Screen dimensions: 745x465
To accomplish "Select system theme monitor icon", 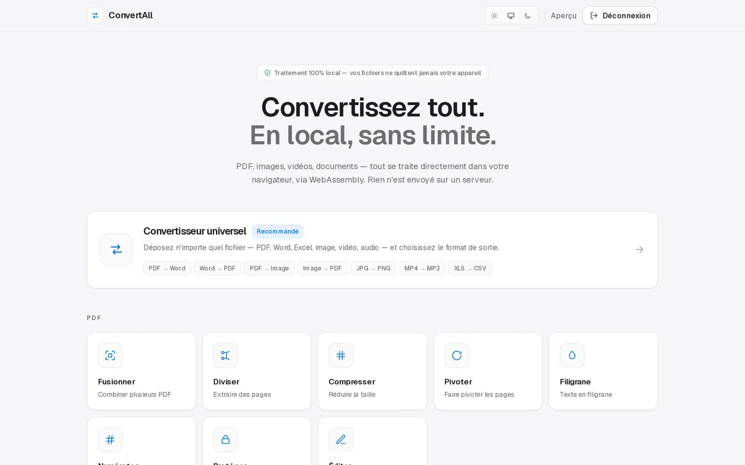I will point(511,16).
